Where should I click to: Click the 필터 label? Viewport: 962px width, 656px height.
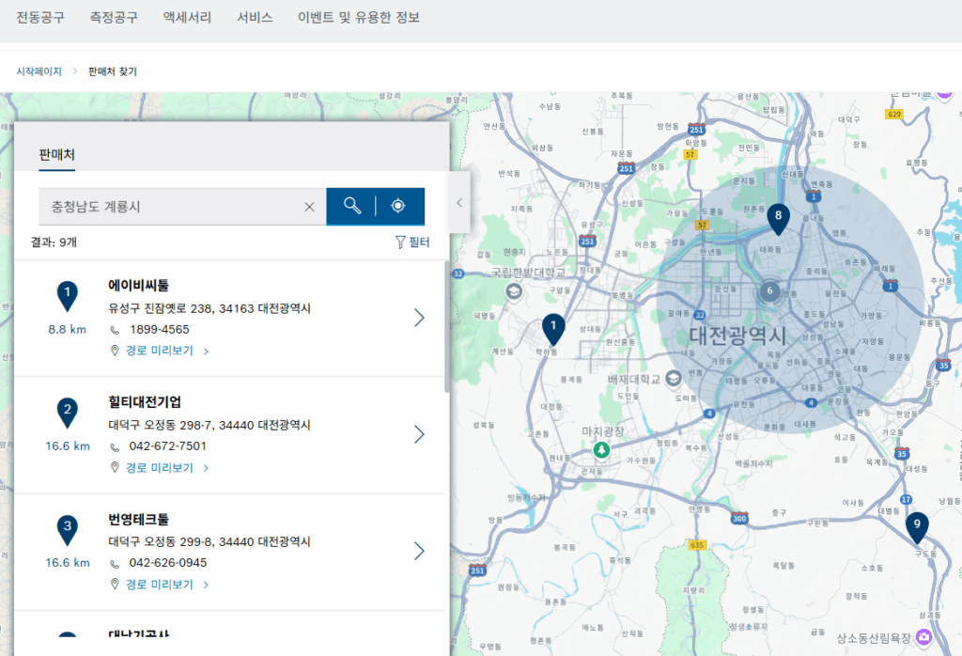point(419,242)
